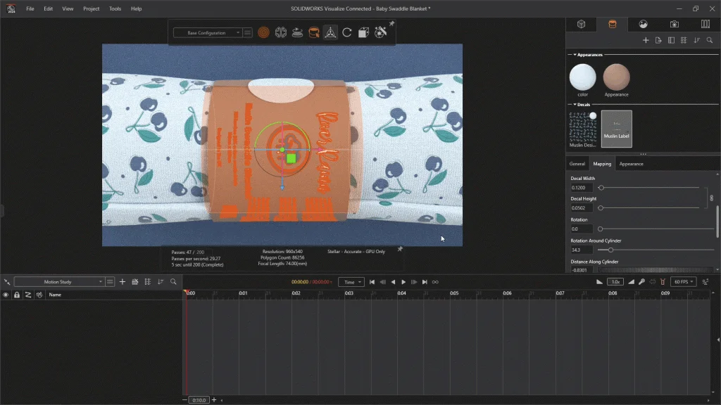Switch to the Scenes environment tab icon
The height and width of the screenshot is (405, 721).
(644, 24)
